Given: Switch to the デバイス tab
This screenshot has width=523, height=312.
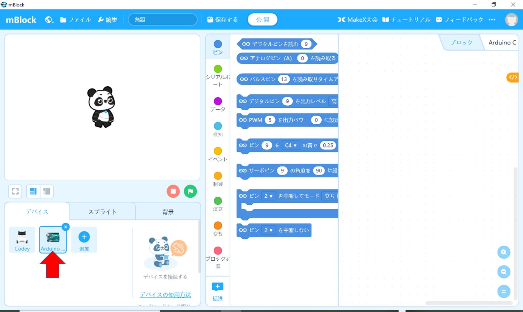Looking at the screenshot, I should (37, 211).
